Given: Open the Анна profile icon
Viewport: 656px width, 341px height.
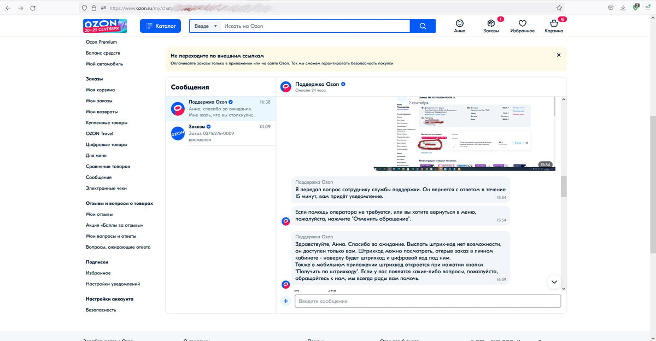Looking at the screenshot, I should pos(460,26).
